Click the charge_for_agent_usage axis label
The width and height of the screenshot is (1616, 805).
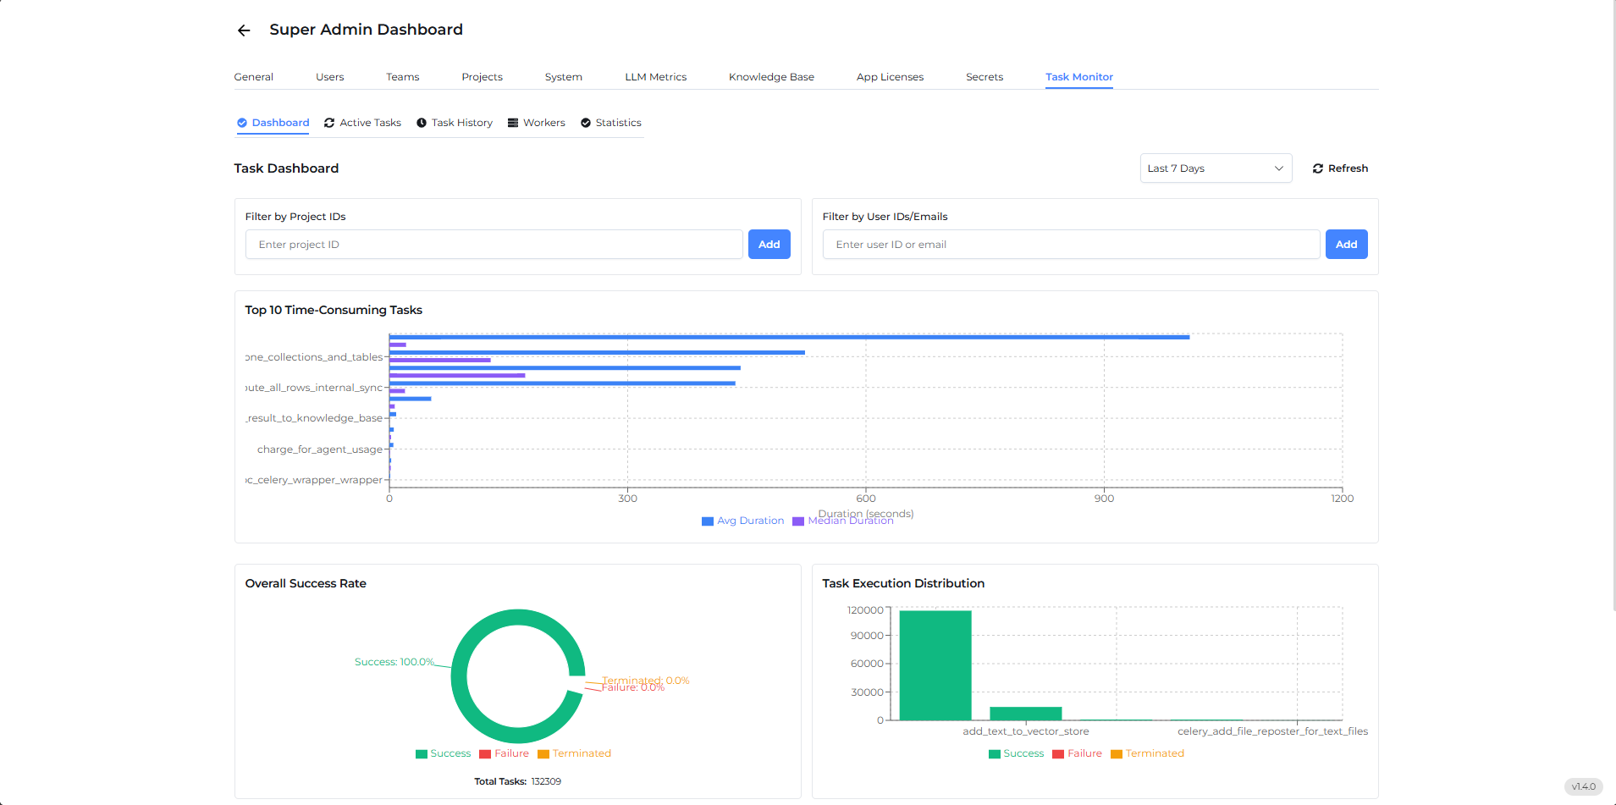(320, 449)
